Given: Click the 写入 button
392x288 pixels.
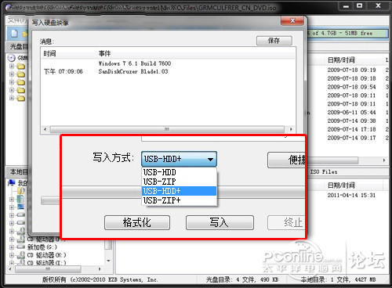Looking at the screenshot, I should coord(220,222).
